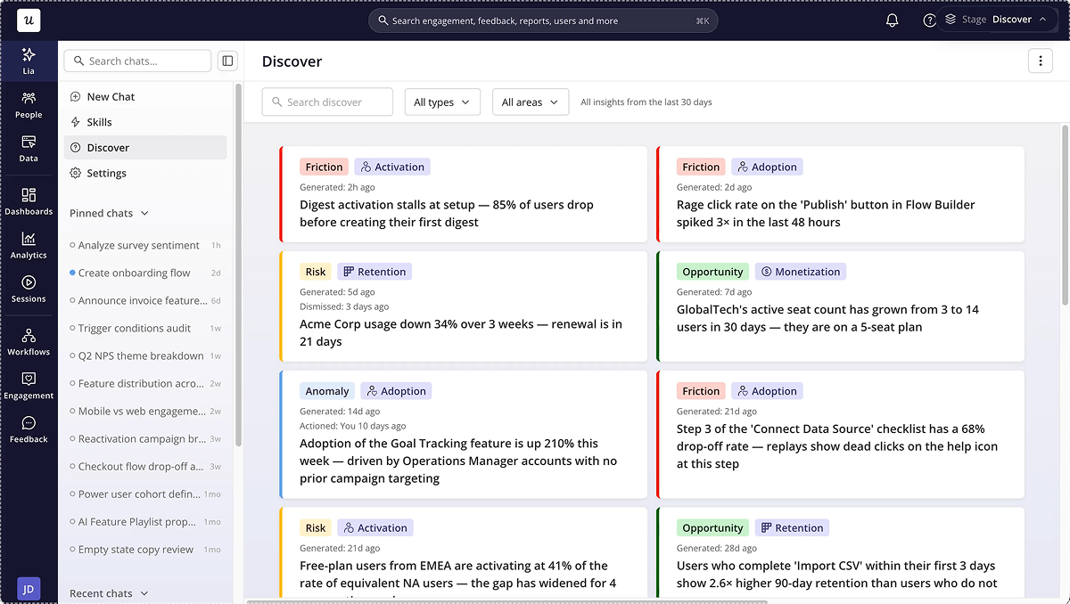Select Skills menu item

pyautogui.click(x=145, y=122)
